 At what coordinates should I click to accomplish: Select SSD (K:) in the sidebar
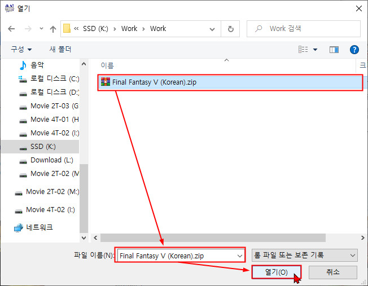43,147
